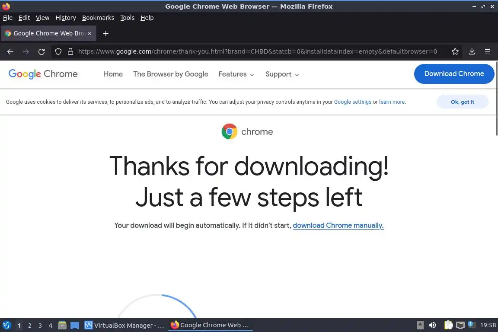Click the chrome logo above the heading
Image resolution: width=498 pixels, height=332 pixels.
(247, 131)
